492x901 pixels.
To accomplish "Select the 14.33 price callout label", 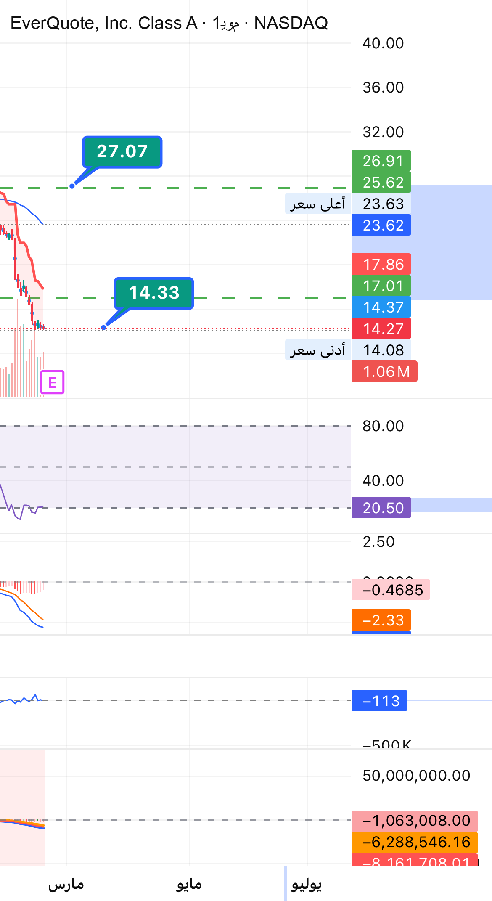I will click(154, 293).
